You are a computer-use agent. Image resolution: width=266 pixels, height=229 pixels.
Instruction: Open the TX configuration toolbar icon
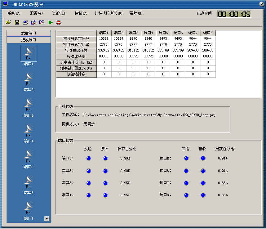pyautogui.click(x=42, y=22)
